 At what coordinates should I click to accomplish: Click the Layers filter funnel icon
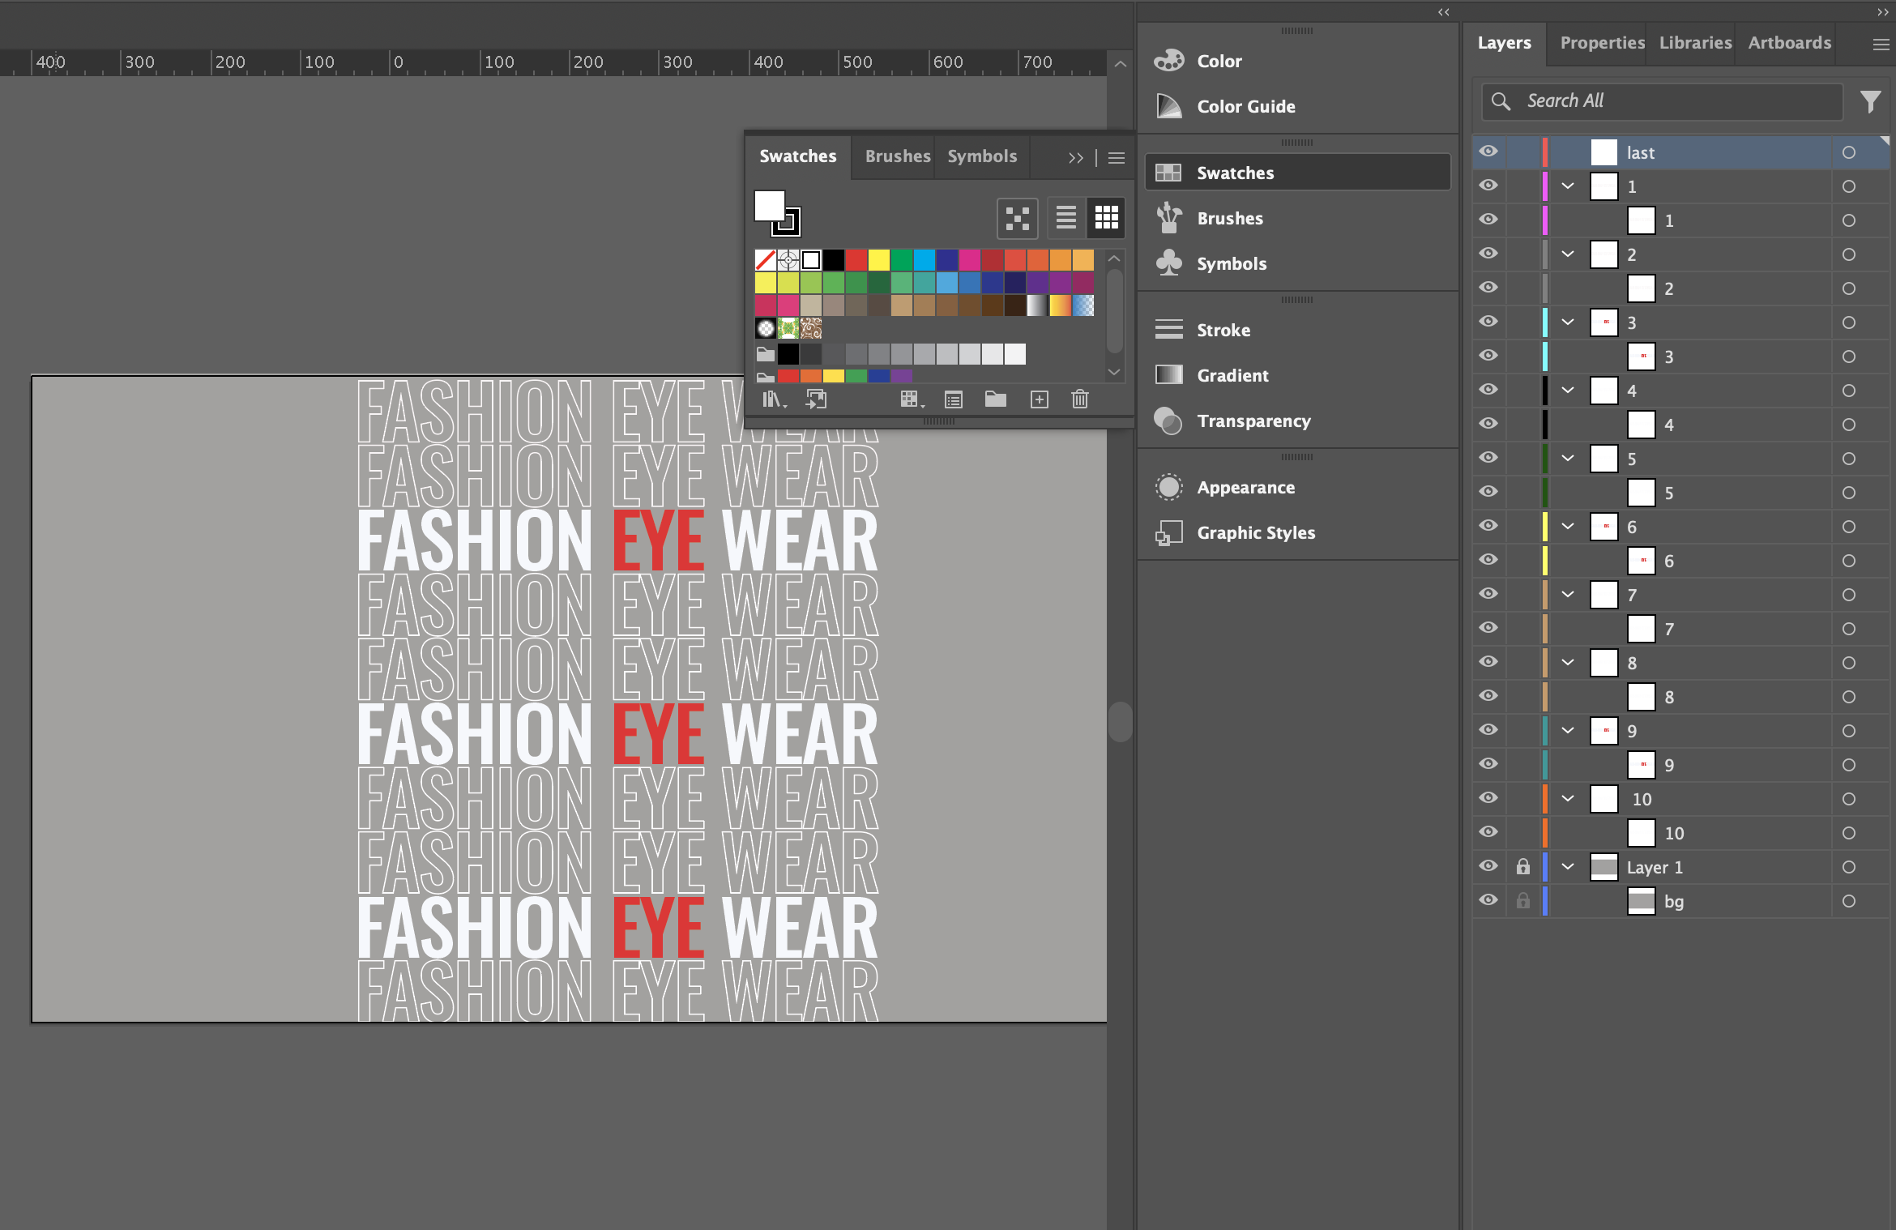click(1870, 101)
